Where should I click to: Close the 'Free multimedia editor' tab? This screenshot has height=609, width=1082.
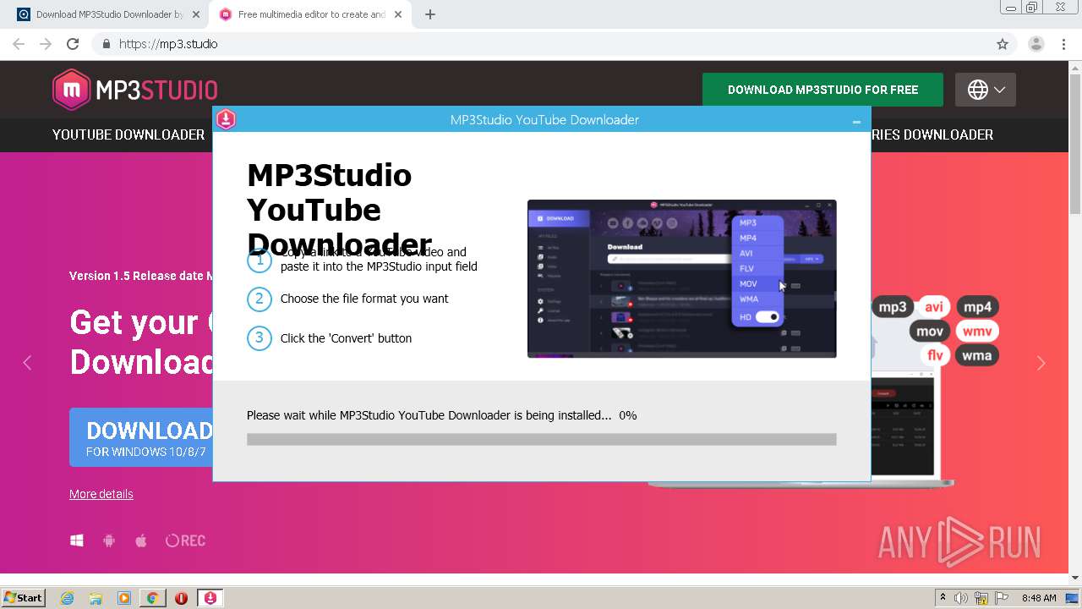[x=398, y=14]
